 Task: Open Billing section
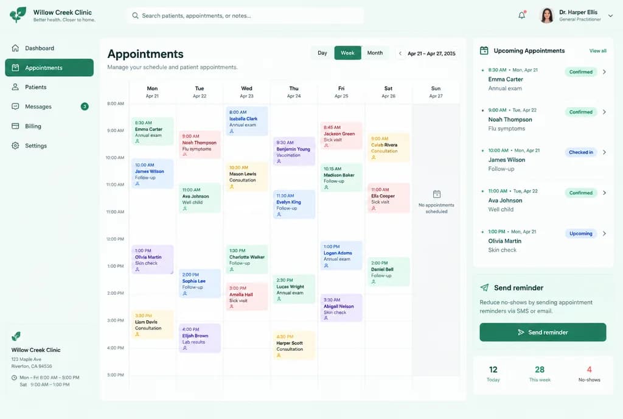click(49, 126)
